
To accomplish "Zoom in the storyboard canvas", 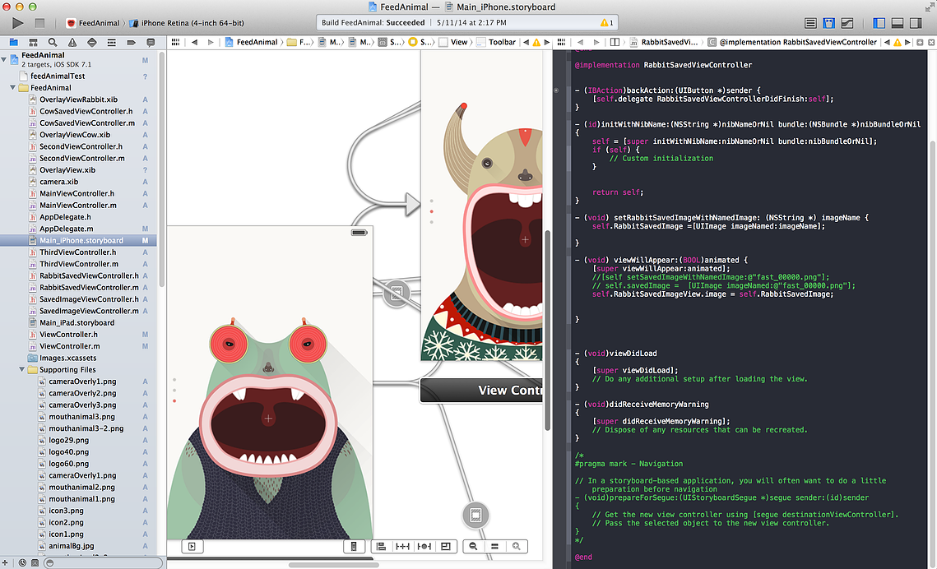I will [x=517, y=546].
